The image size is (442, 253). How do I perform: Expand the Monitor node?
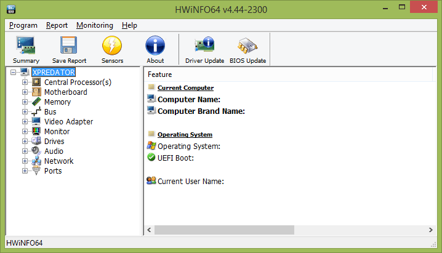point(25,132)
